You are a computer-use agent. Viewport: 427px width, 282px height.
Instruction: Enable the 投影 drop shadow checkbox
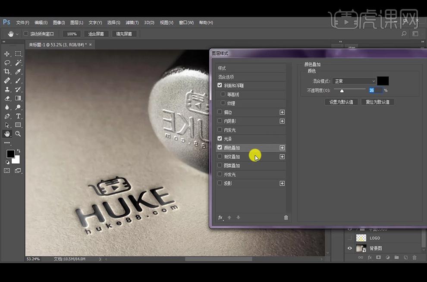point(220,183)
